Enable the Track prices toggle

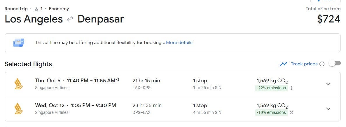click(x=335, y=64)
